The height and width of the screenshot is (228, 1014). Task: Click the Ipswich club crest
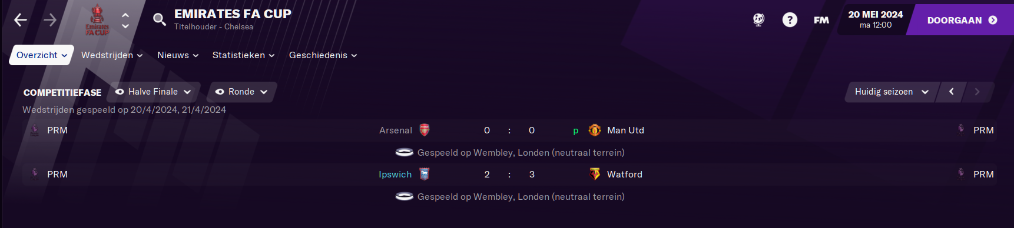(424, 174)
